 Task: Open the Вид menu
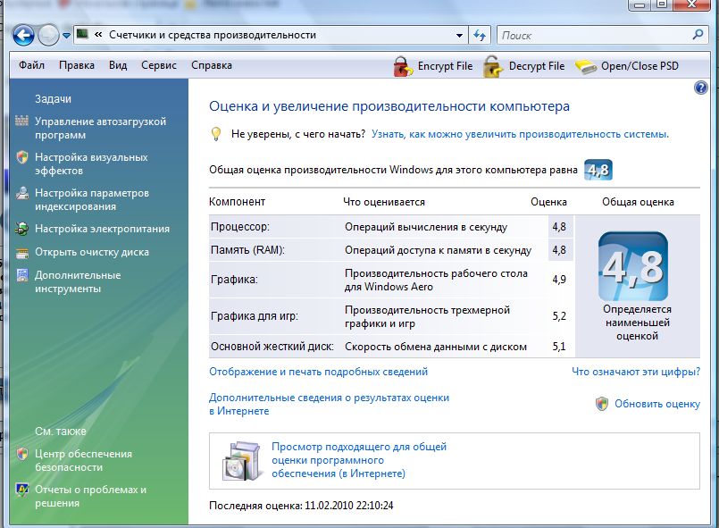(118, 65)
